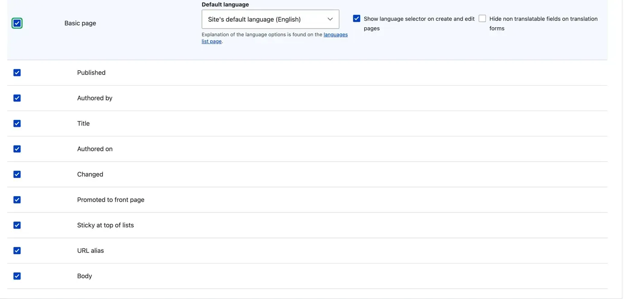Viewport: 625px width, 299px height.
Task: Click the Published label text
Action: (x=91, y=72)
